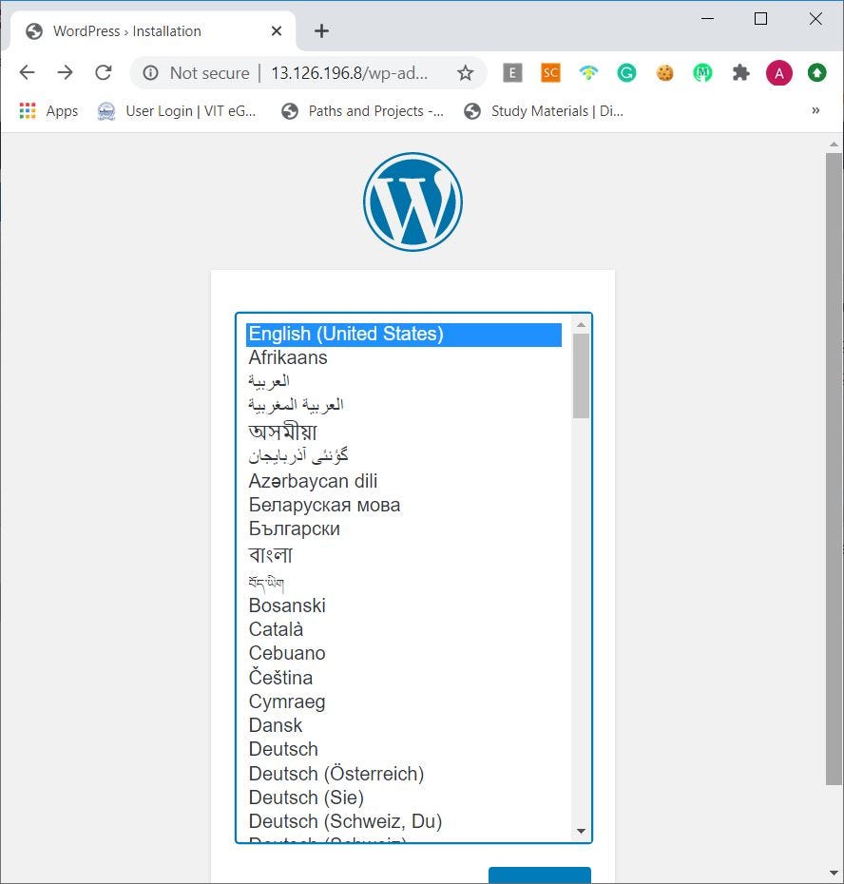Open the gray E extension

(x=512, y=73)
